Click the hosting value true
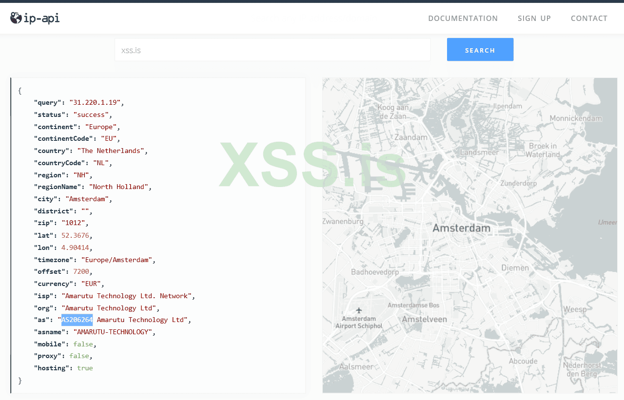 [x=85, y=368]
